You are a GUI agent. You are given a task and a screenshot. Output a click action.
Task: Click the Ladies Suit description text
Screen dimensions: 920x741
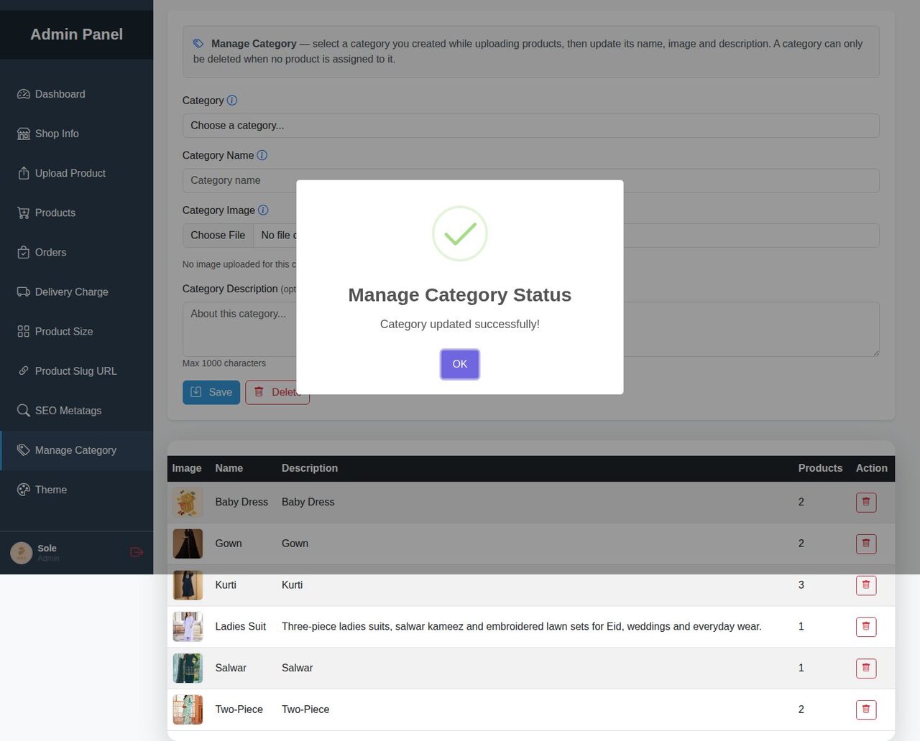pyautogui.click(x=521, y=627)
